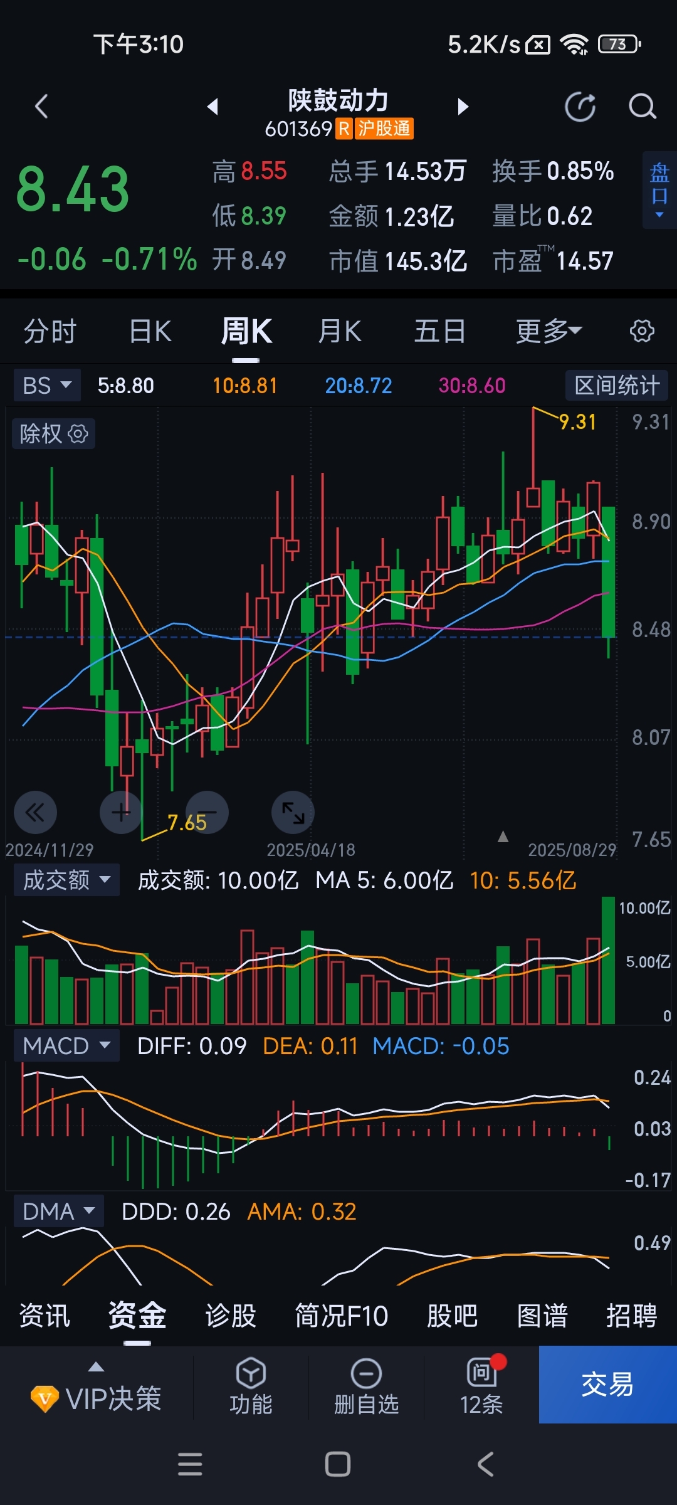Open the 股吧 tab
This screenshot has height=1505, width=677.
click(452, 1315)
